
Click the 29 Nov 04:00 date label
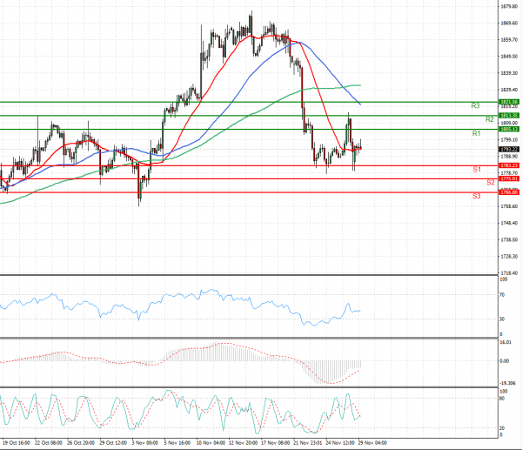(372, 443)
